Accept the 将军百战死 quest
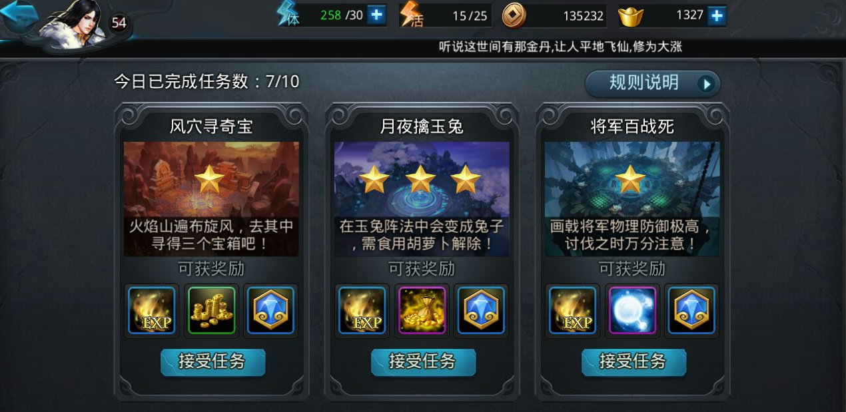846x412 pixels. coord(634,362)
